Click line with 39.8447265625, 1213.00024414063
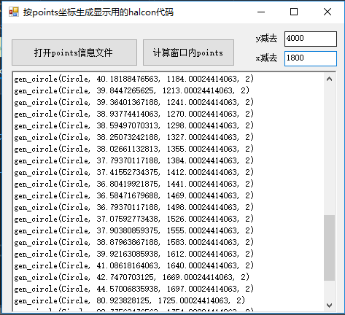This screenshot has height=315, width=345. tap(131, 90)
